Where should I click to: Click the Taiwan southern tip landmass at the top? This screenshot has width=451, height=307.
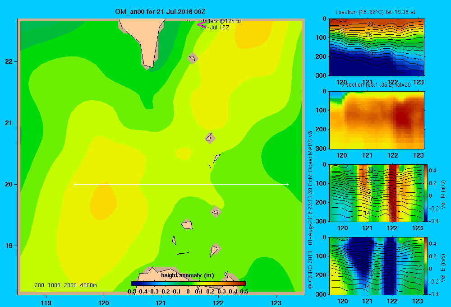click(145, 40)
